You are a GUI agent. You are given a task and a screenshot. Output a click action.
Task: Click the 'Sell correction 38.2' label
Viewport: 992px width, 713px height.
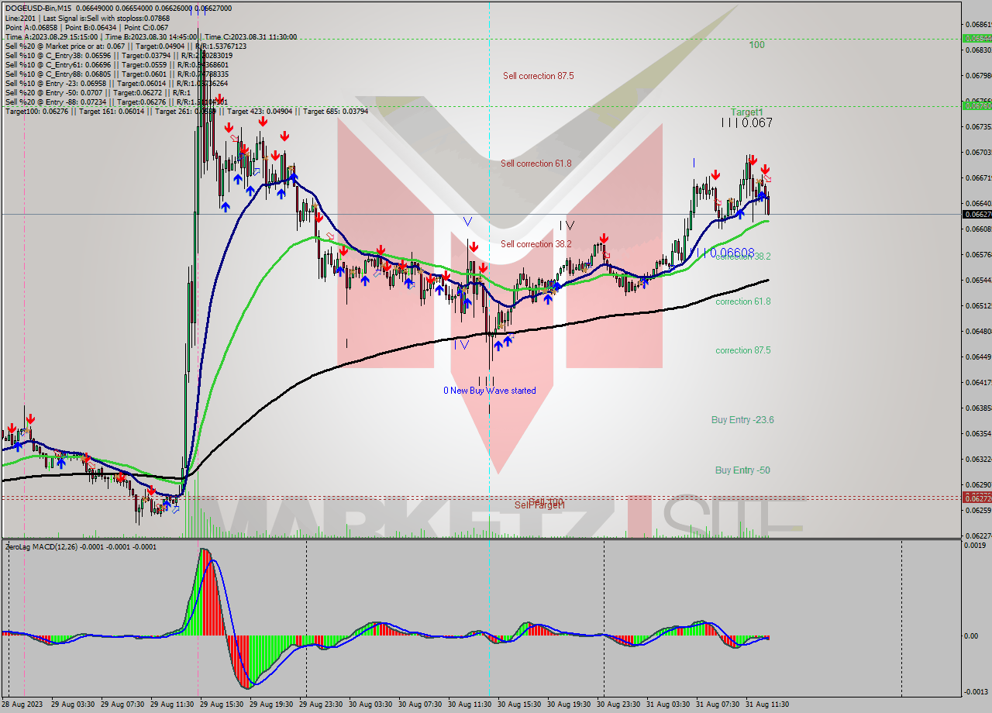[x=536, y=244]
